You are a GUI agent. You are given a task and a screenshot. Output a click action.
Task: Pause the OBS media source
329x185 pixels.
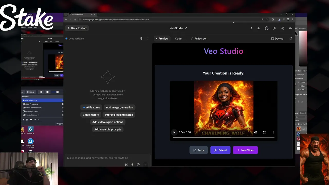(x=41, y=92)
